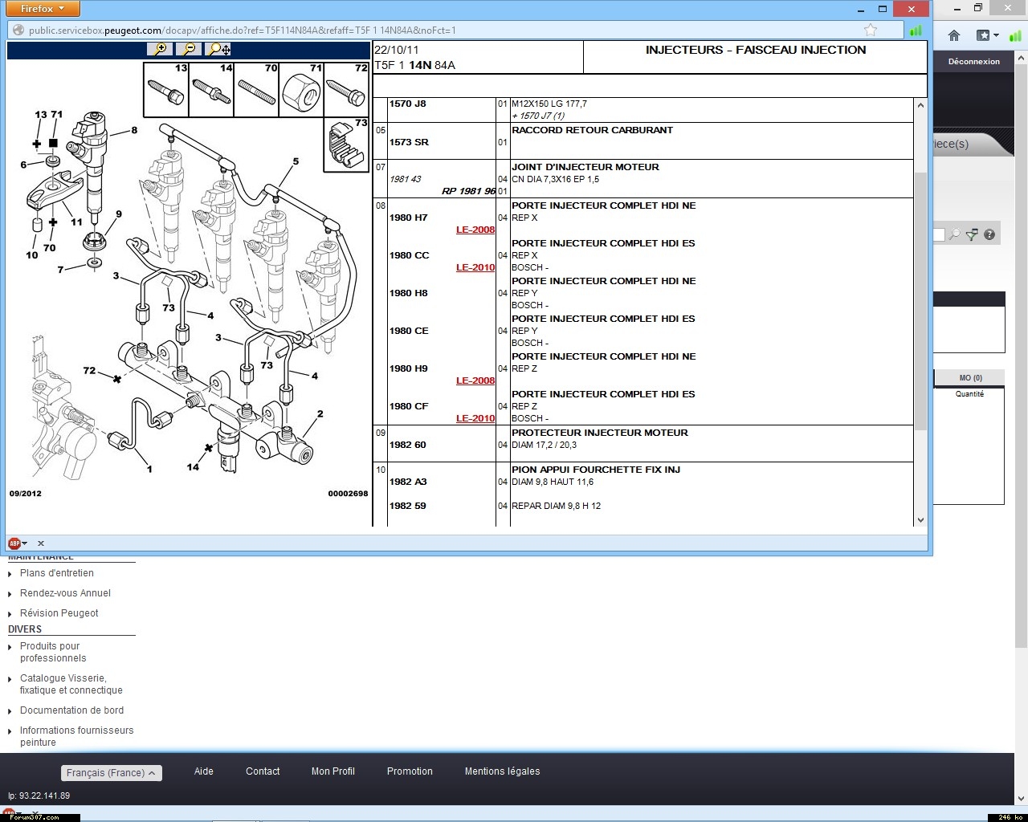Open Mon Profil in footer menu
This screenshot has height=822, width=1028.
pos(332,771)
